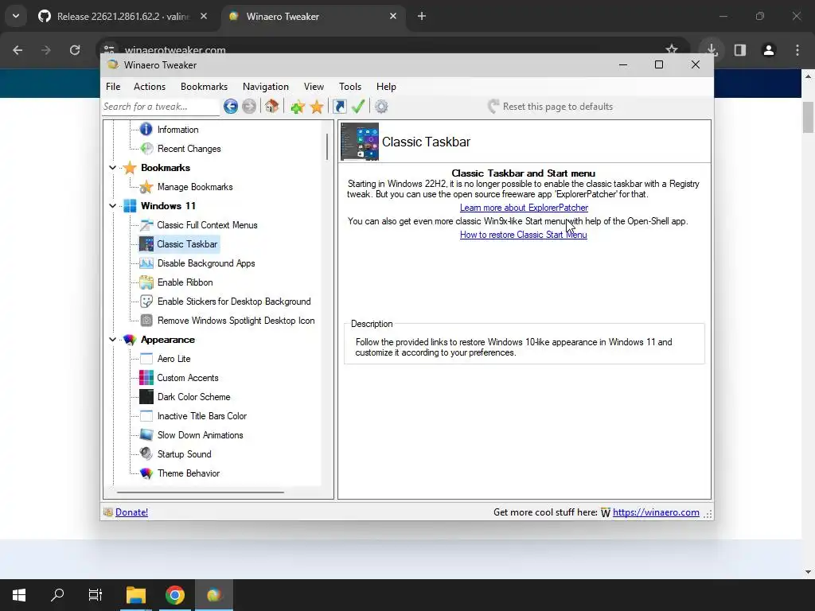
Task: Open the File menu
Action: click(113, 87)
